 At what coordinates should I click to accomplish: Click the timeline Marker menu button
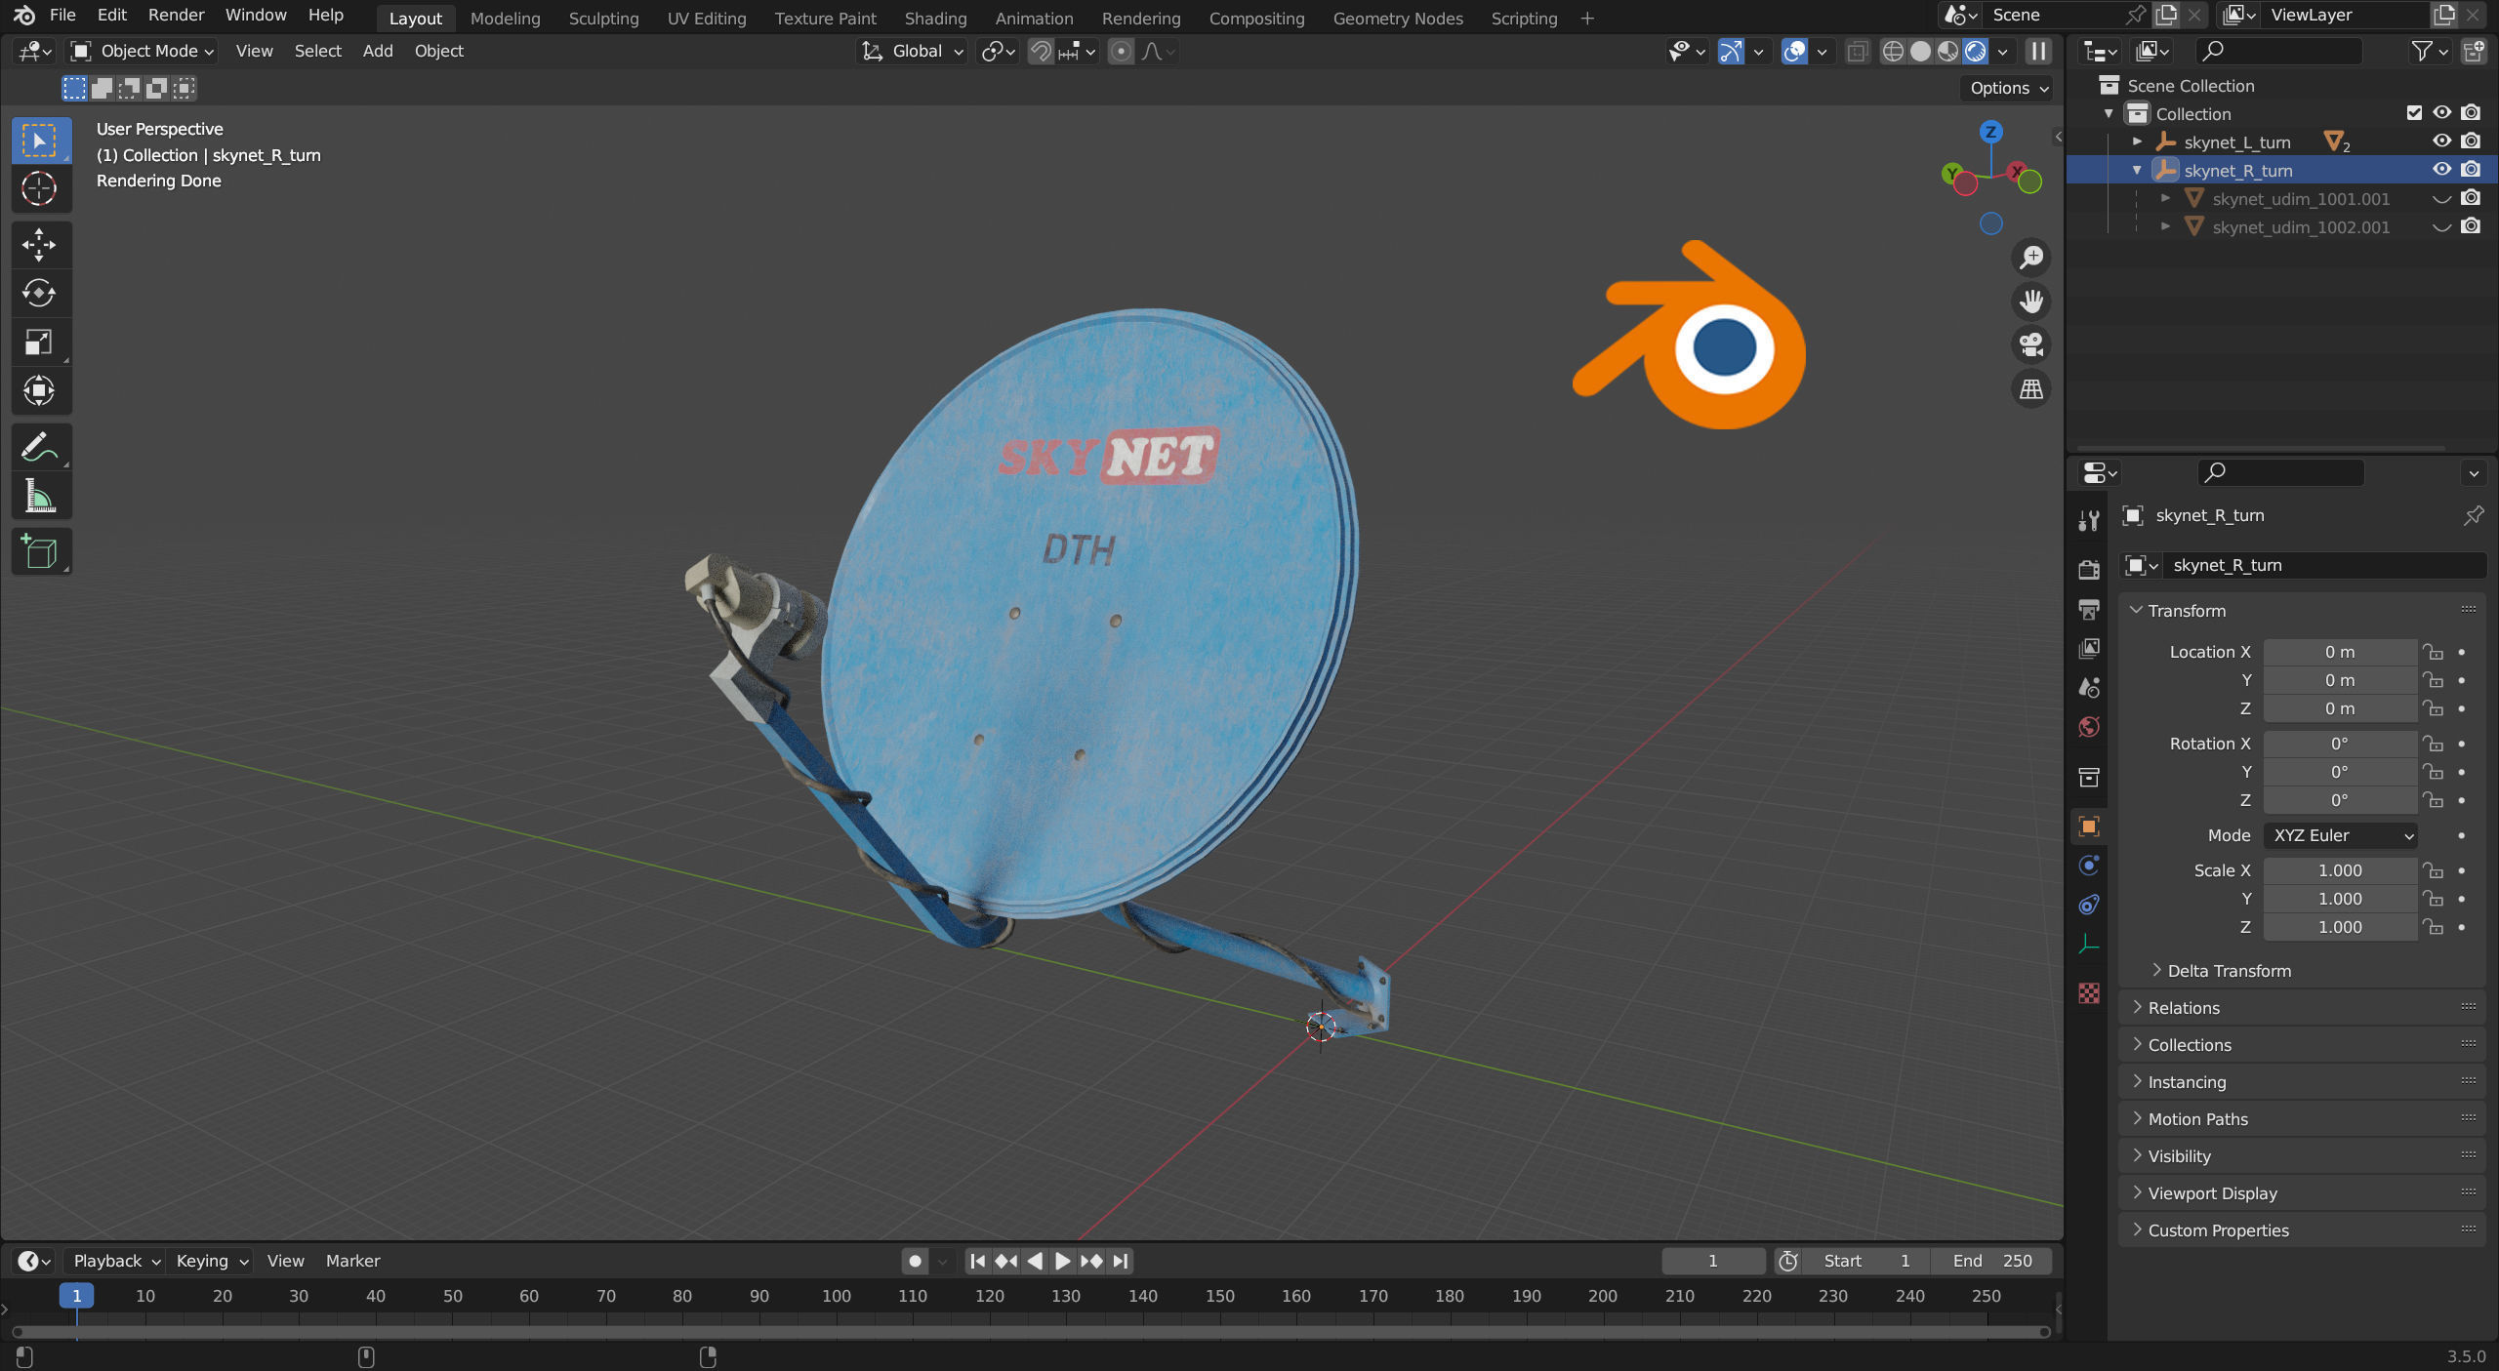pyautogui.click(x=352, y=1262)
